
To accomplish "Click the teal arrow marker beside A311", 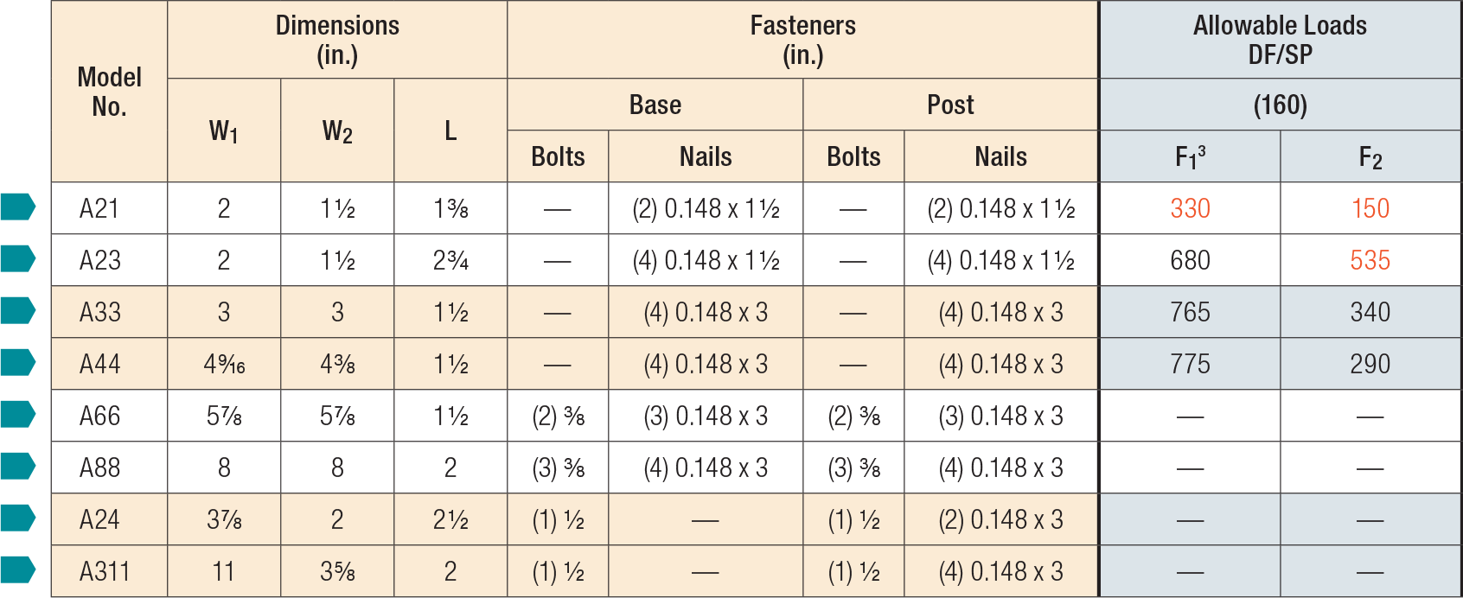I will 17,570.
